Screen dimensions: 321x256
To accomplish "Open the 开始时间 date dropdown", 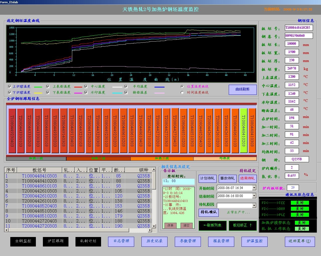I will 254,188.
